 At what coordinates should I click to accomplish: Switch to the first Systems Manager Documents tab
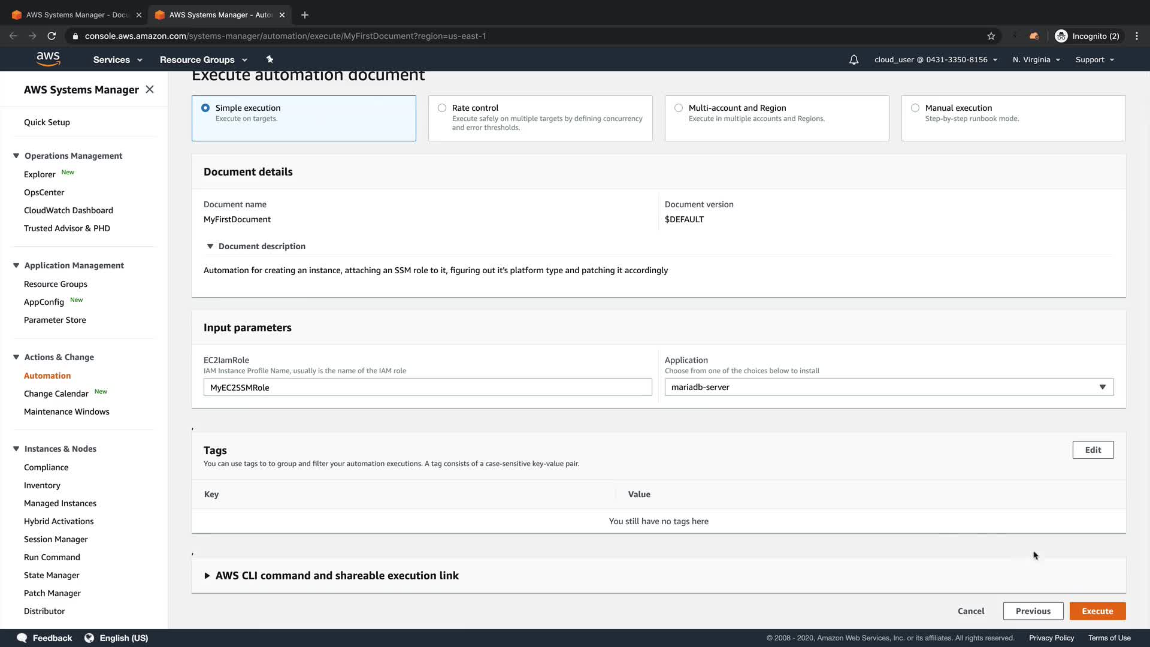coord(77,15)
